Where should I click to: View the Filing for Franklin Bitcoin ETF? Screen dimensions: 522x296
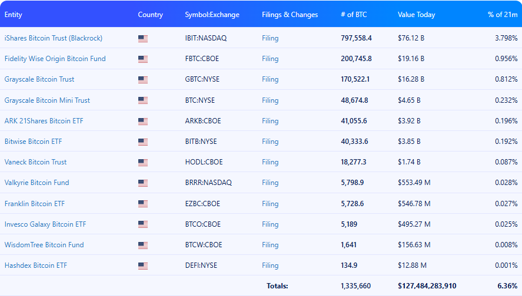click(270, 204)
